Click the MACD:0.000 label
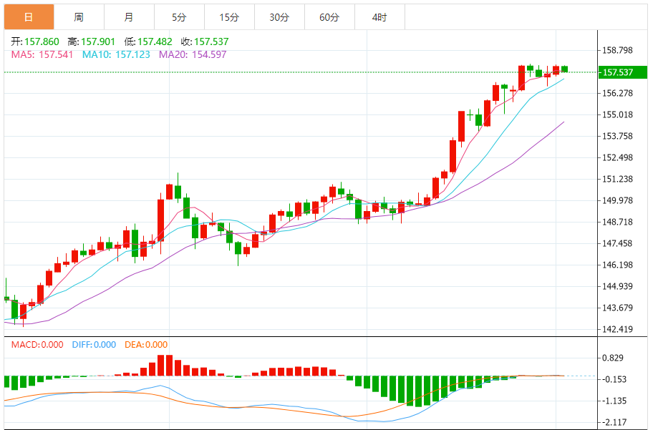 (x=37, y=345)
